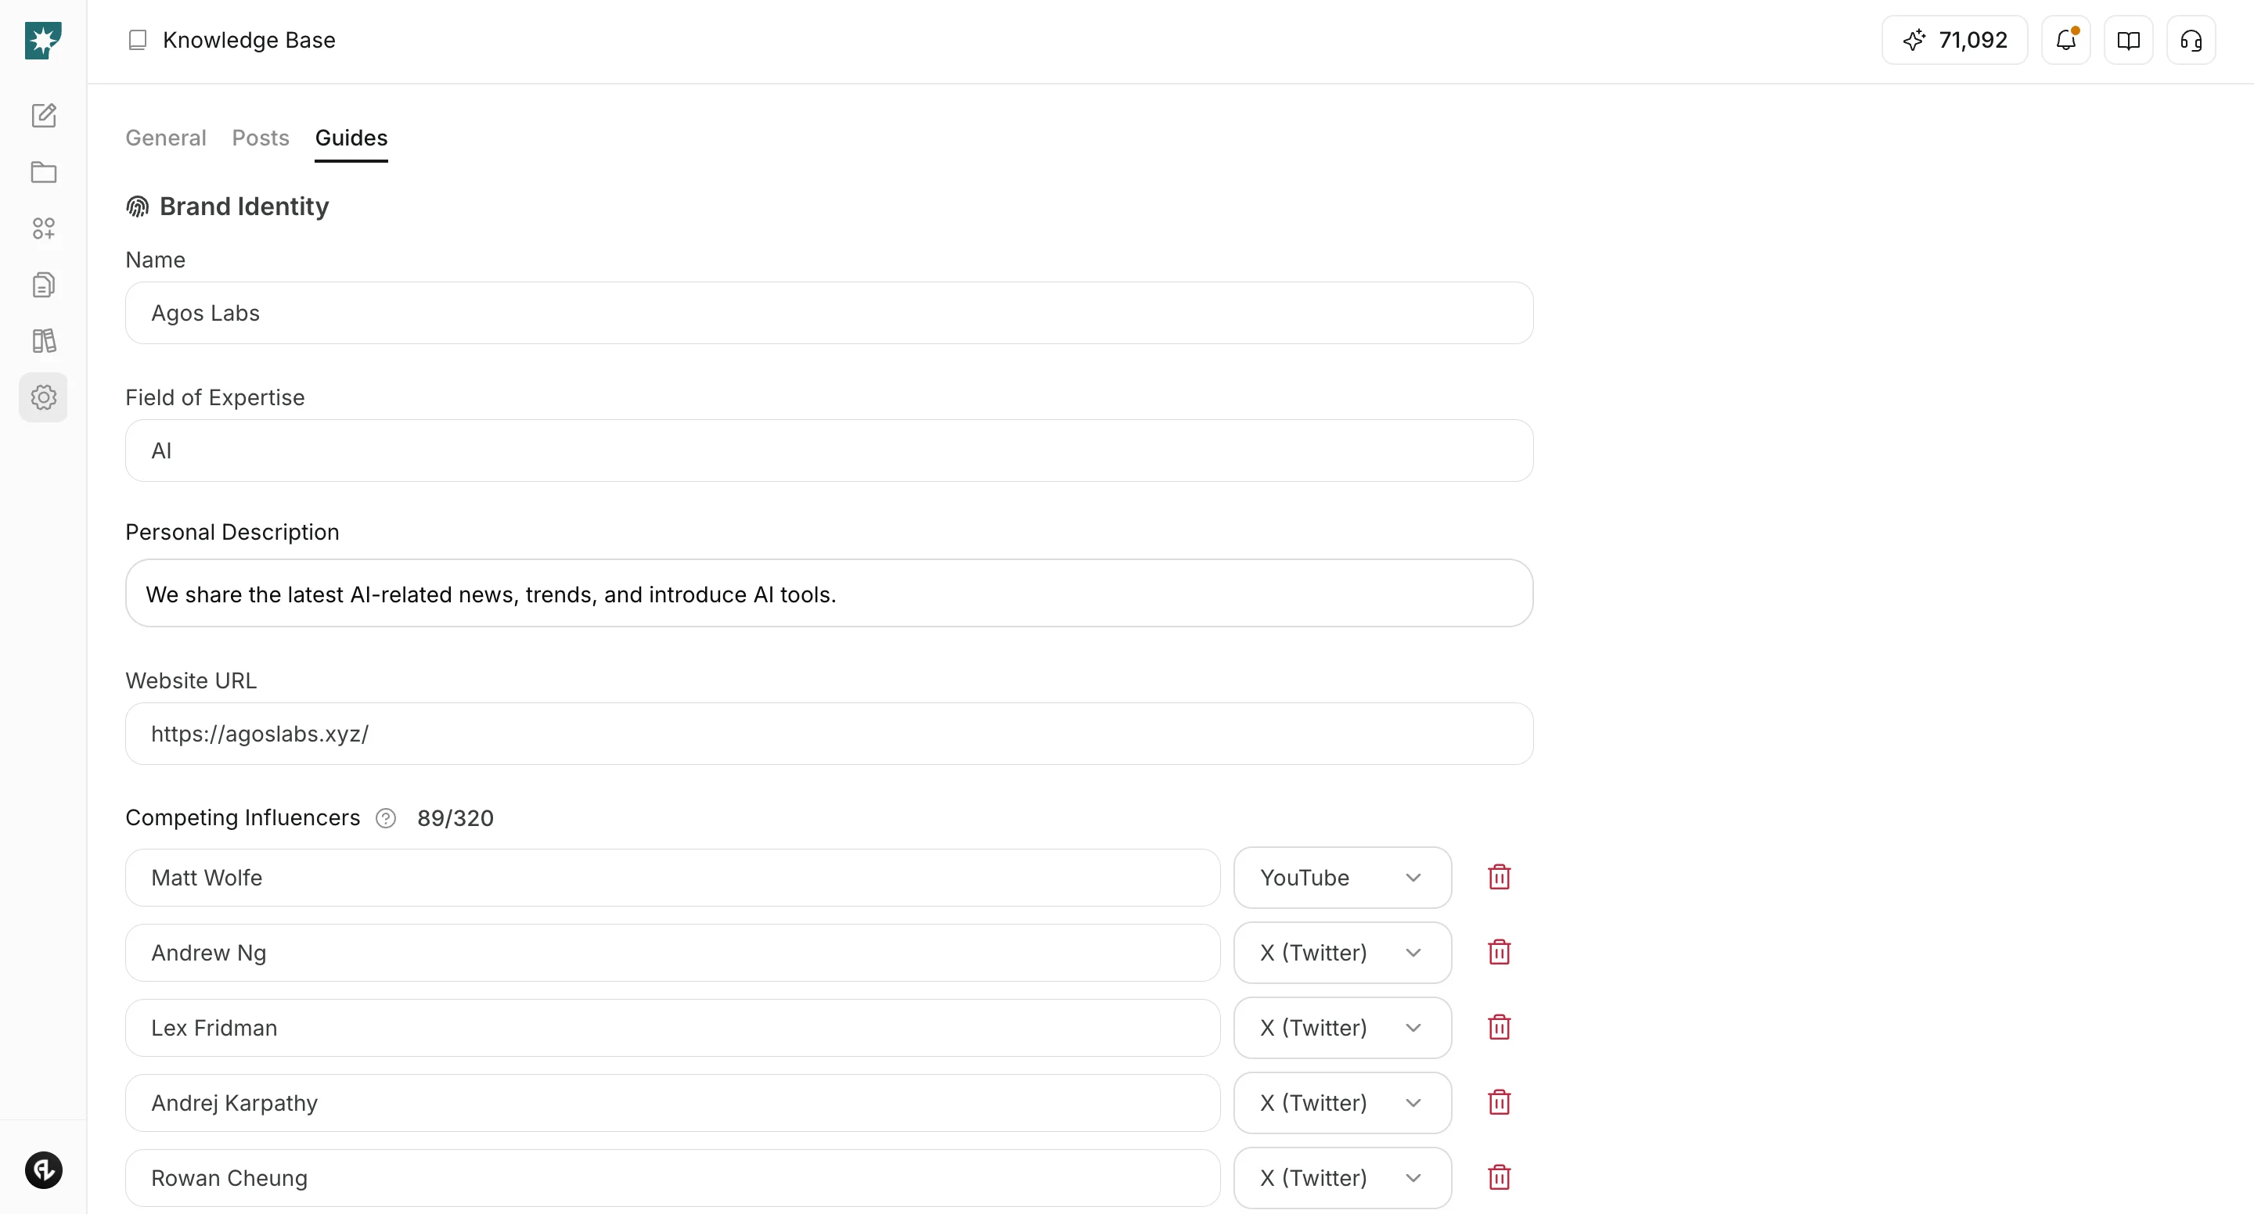
Task: Click the Lex Fridman influencer name field
Action: click(x=672, y=1028)
